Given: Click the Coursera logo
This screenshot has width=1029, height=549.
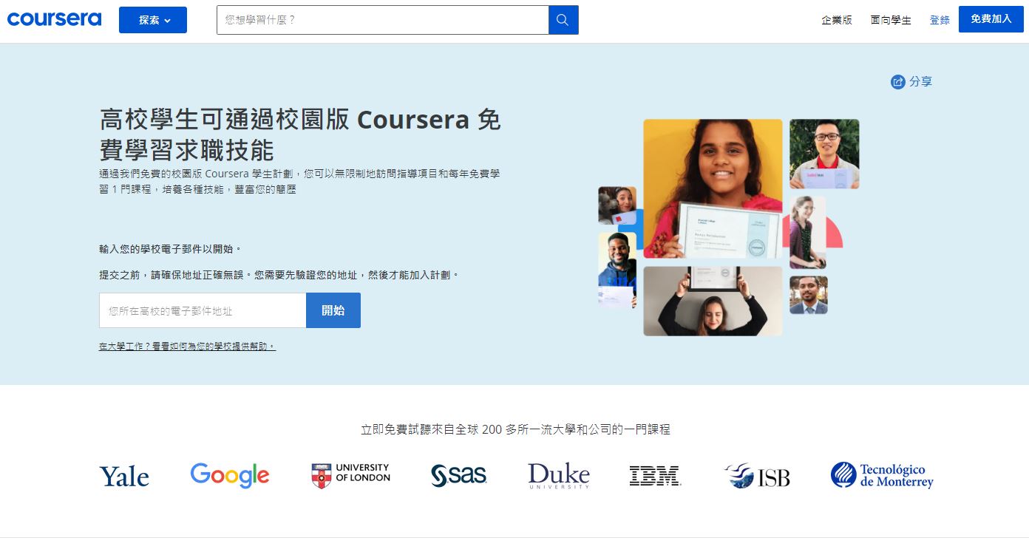Looking at the screenshot, I should point(54,19).
